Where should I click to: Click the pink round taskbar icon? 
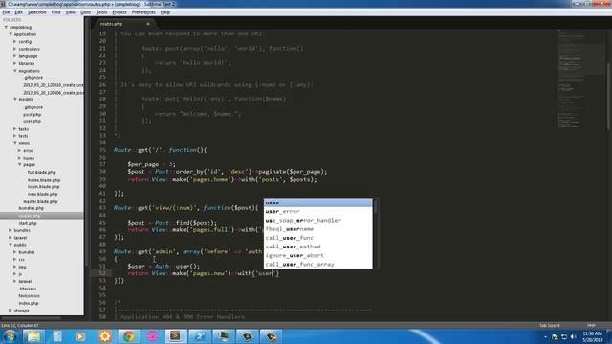(152, 336)
